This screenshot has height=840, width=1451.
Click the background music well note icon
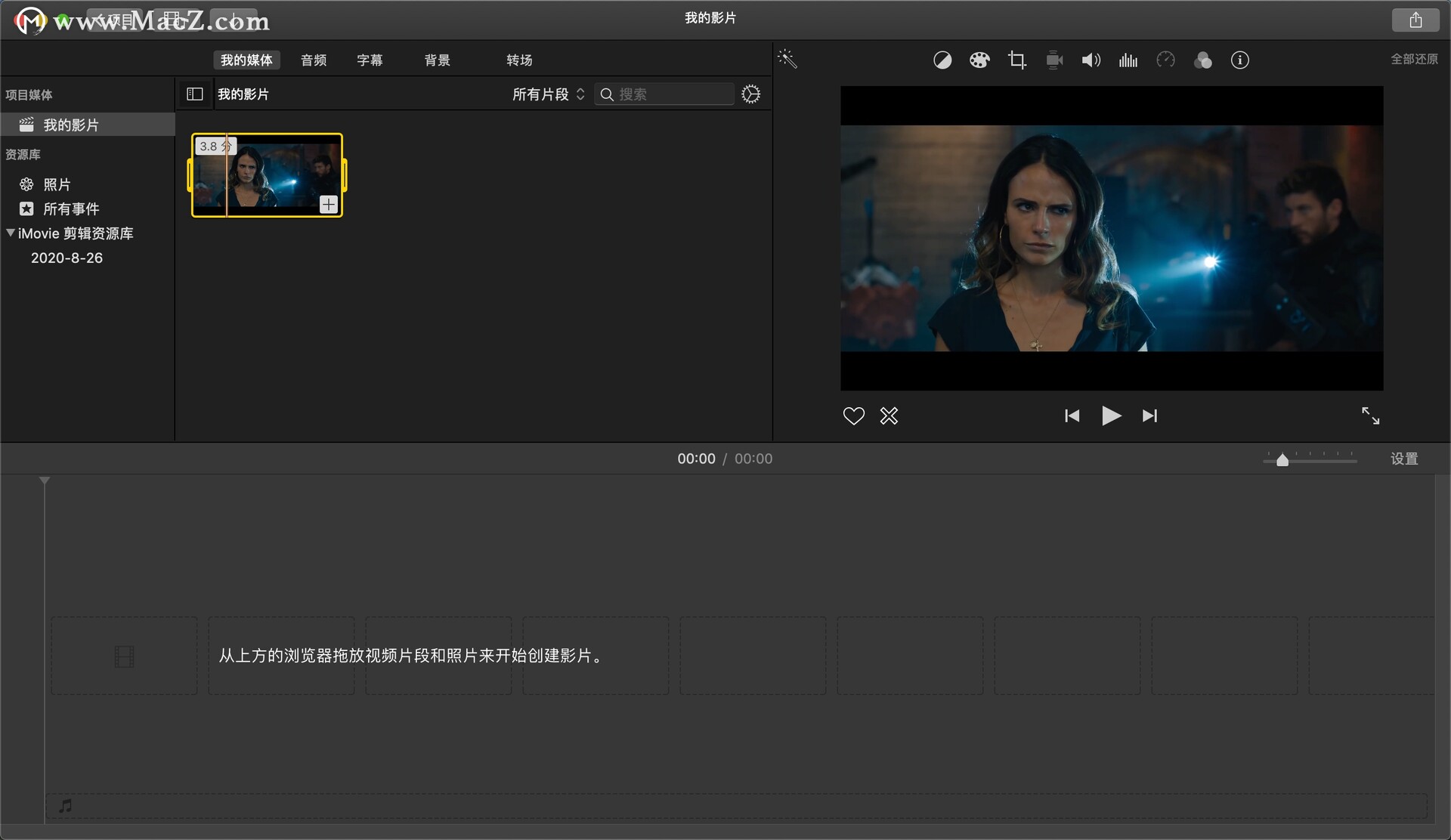click(67, 806)
